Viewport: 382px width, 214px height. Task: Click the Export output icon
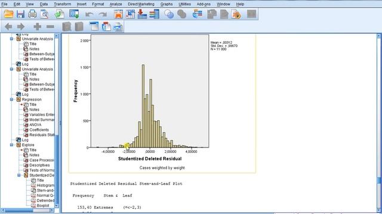(59, 14)
